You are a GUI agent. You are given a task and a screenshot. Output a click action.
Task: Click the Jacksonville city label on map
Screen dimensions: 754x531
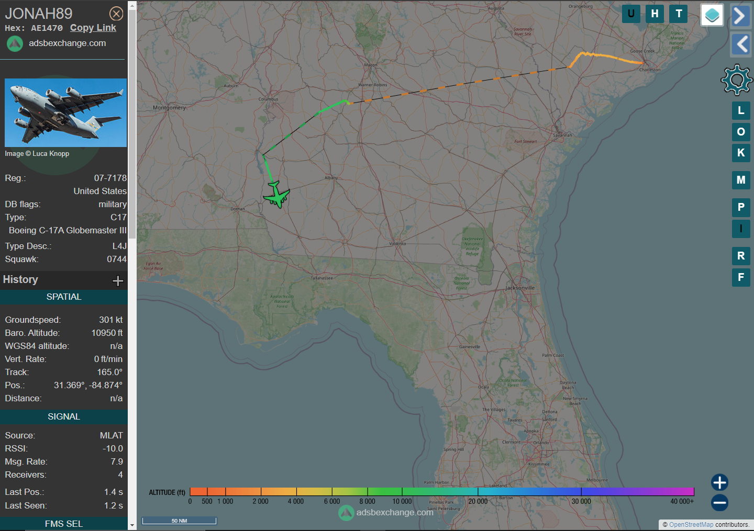coord(520,288)
